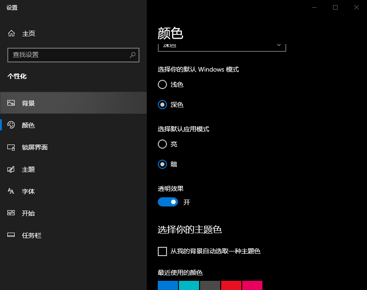Pick the red recent color swatch

[x=231, y=285]
